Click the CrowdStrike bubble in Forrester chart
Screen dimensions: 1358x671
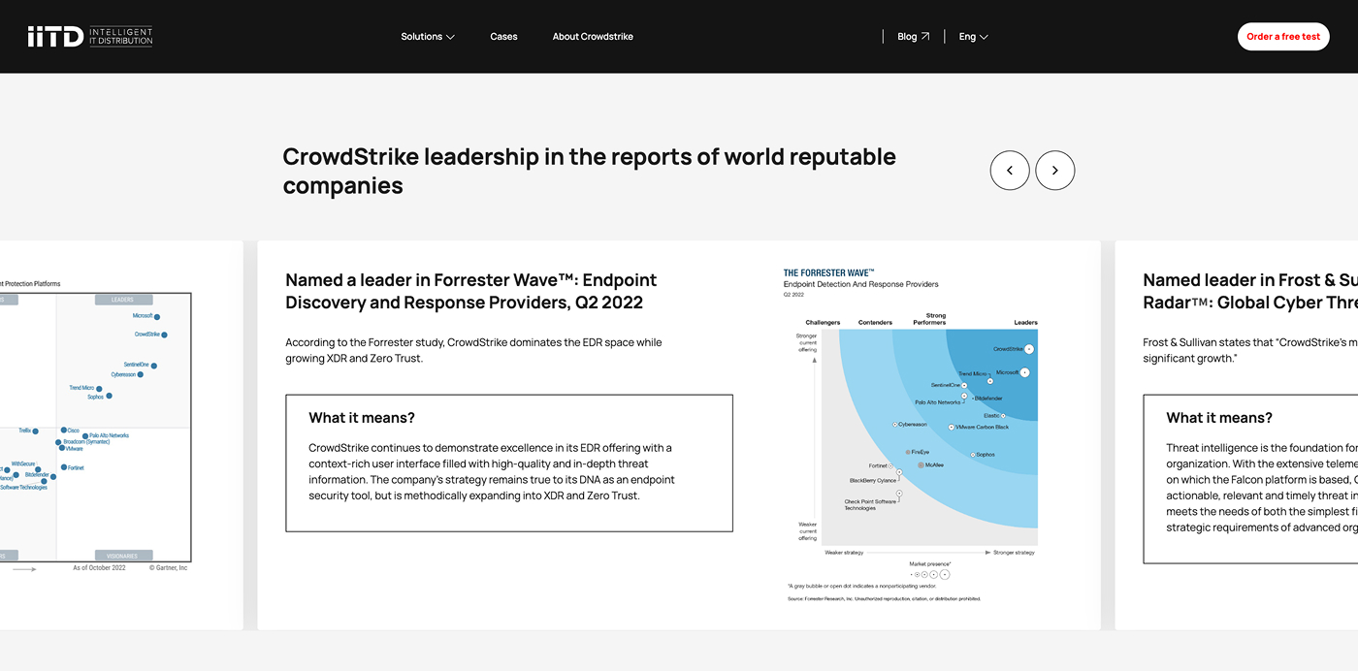coord(1029,349)
